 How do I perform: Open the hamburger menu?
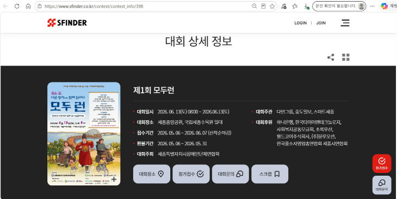pyautogui.click(x=345, y=23)
